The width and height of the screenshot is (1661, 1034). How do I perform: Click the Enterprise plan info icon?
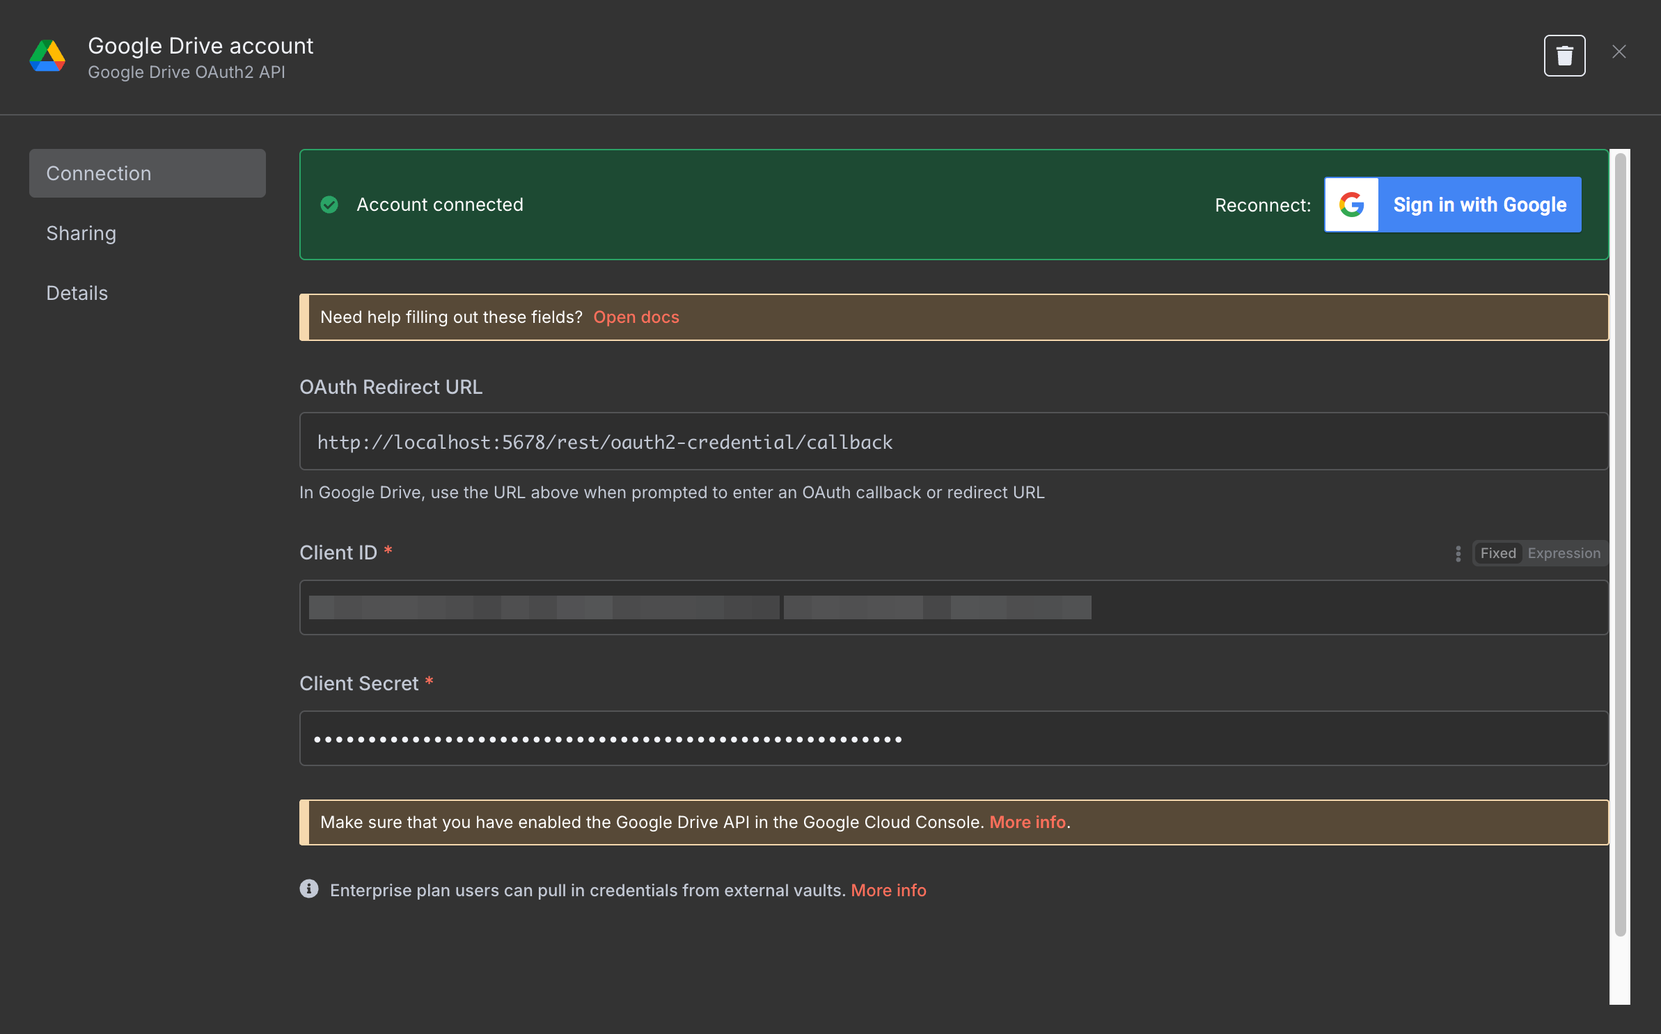coord(309,889)
